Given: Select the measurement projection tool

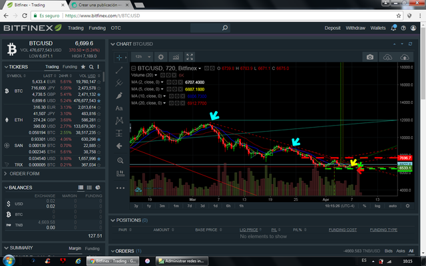Looking at the screenshot, I should [x=119, y=133].
